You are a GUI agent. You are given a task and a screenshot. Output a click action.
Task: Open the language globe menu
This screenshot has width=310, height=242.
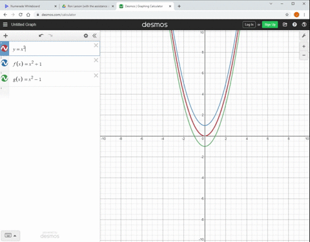(304, 24)
